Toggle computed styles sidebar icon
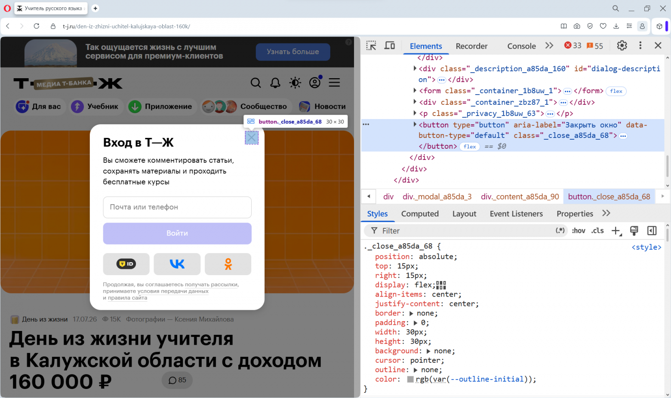The height and width of the screenshot is (398, 671). [652, 231]
